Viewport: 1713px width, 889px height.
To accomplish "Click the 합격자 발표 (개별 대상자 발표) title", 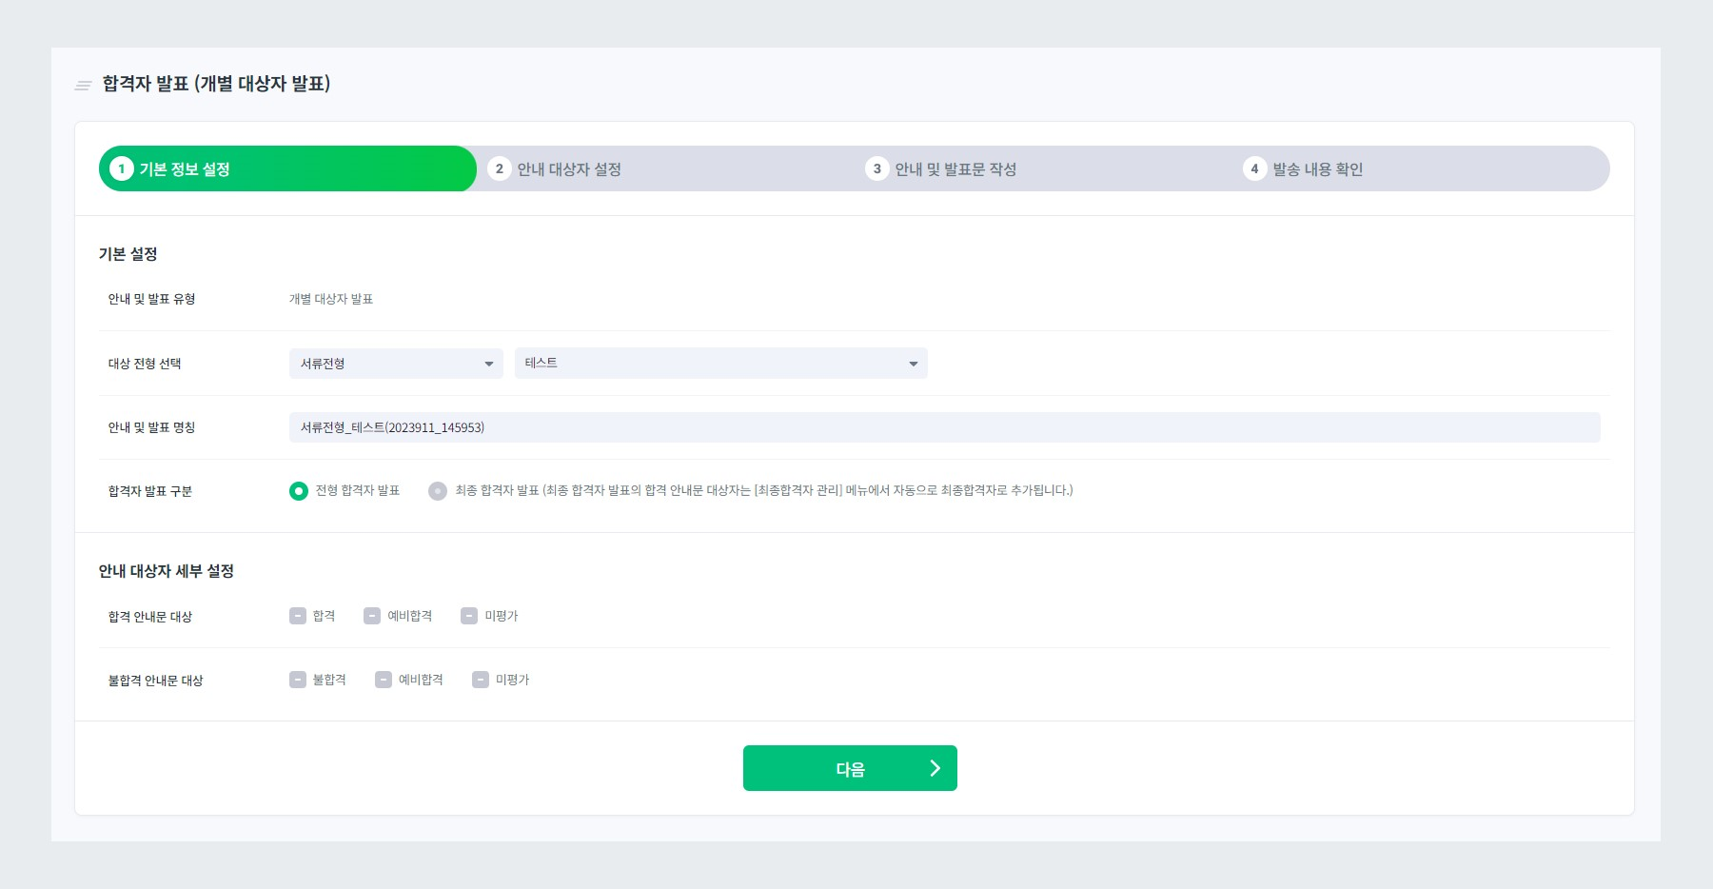I will (x=216, y=84).
